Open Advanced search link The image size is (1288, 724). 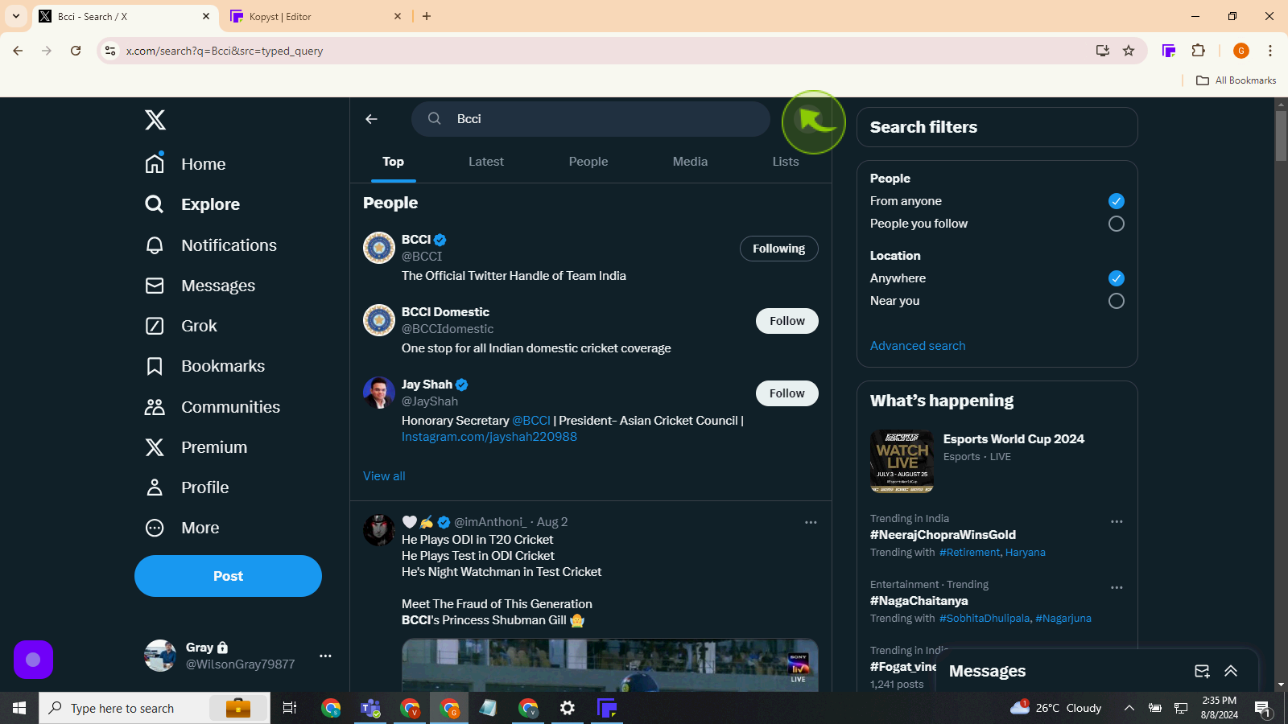(918, 346)
